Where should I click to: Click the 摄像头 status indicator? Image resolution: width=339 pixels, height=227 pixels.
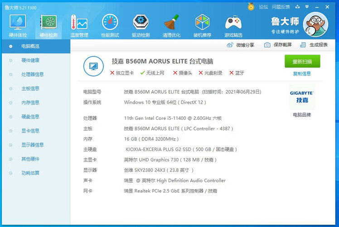tap(183, 73)
